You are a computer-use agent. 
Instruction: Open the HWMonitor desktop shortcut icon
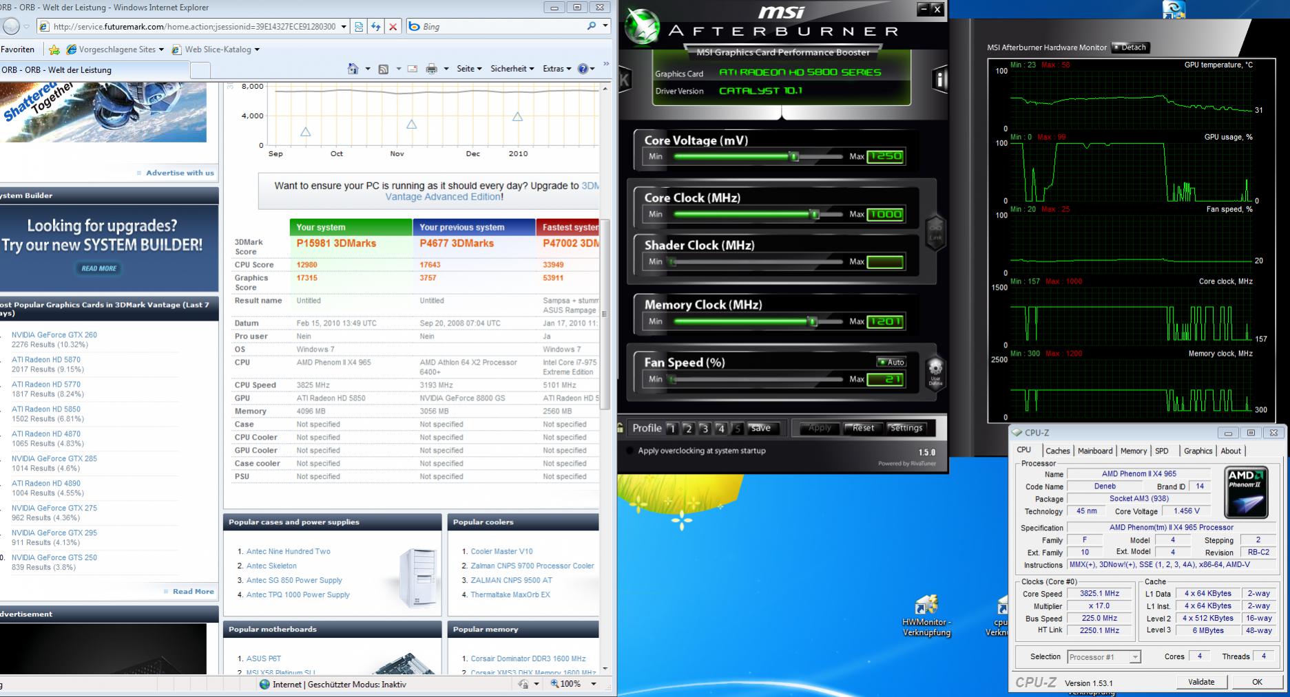(x=926, y=605)
